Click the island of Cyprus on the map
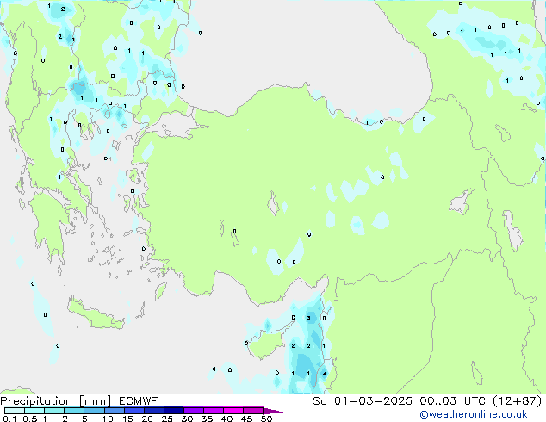The height and width of the screenshot is (422, 546). (x=270, y=342)
